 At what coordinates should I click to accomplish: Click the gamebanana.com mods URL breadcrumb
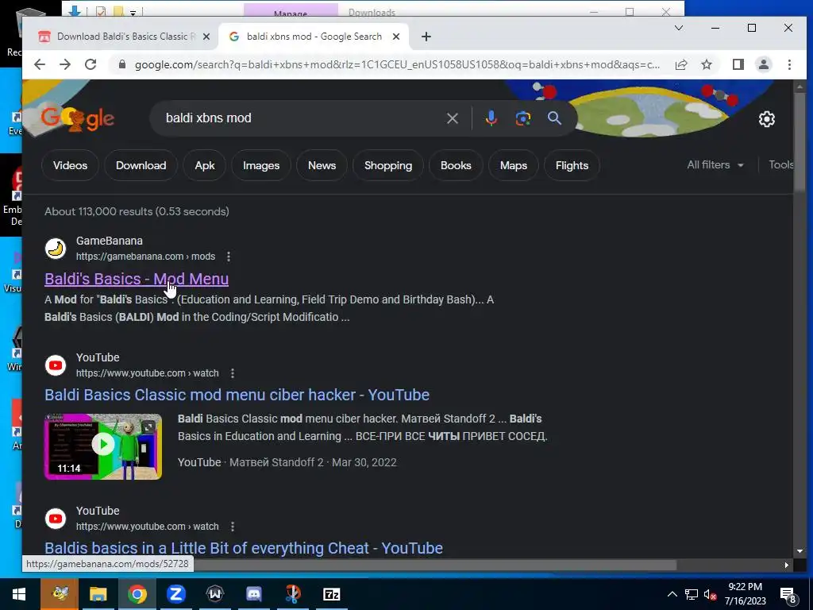[x=146, y=257]
